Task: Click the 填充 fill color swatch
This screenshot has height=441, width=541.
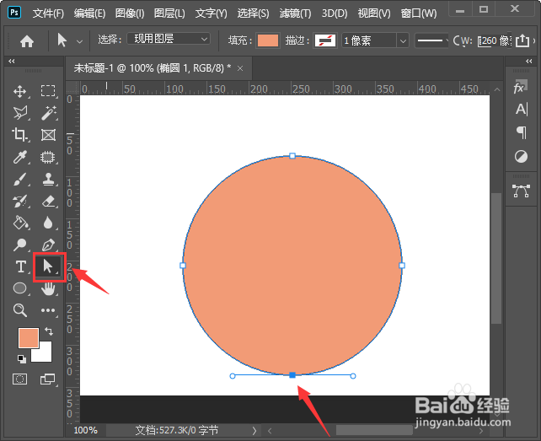Action: pyautogui.click(x=268, y=40)
